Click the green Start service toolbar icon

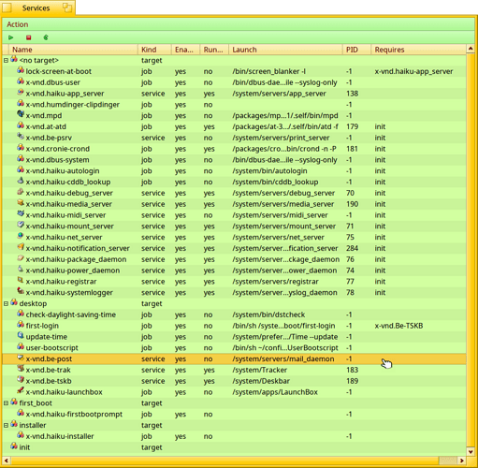pos(11,37)
